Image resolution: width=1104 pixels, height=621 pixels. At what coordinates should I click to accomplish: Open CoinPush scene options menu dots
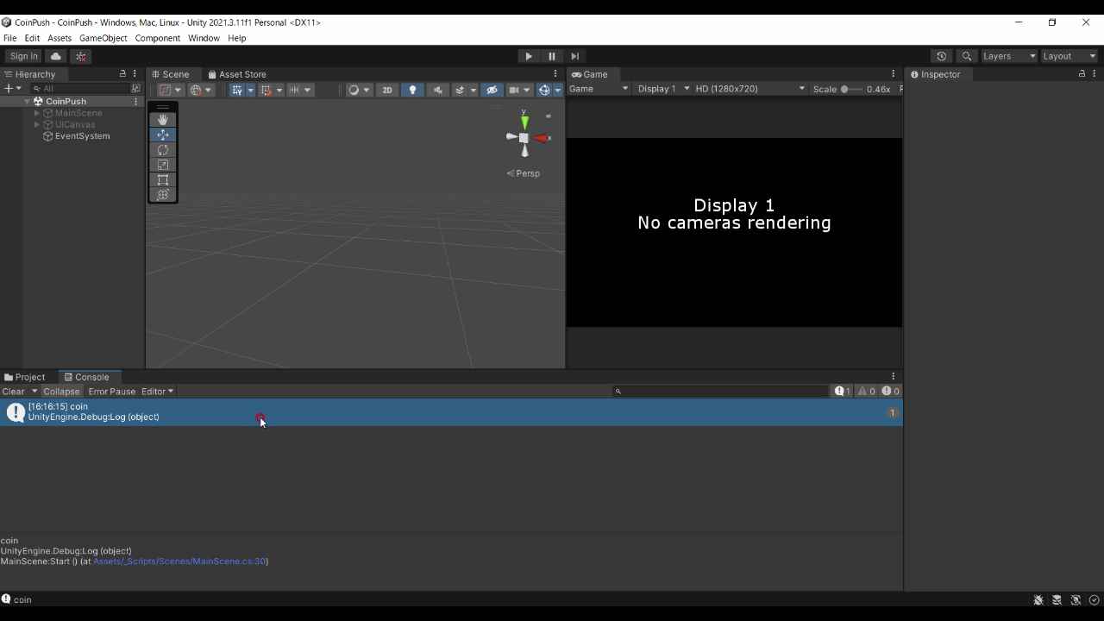click(135, 102)
